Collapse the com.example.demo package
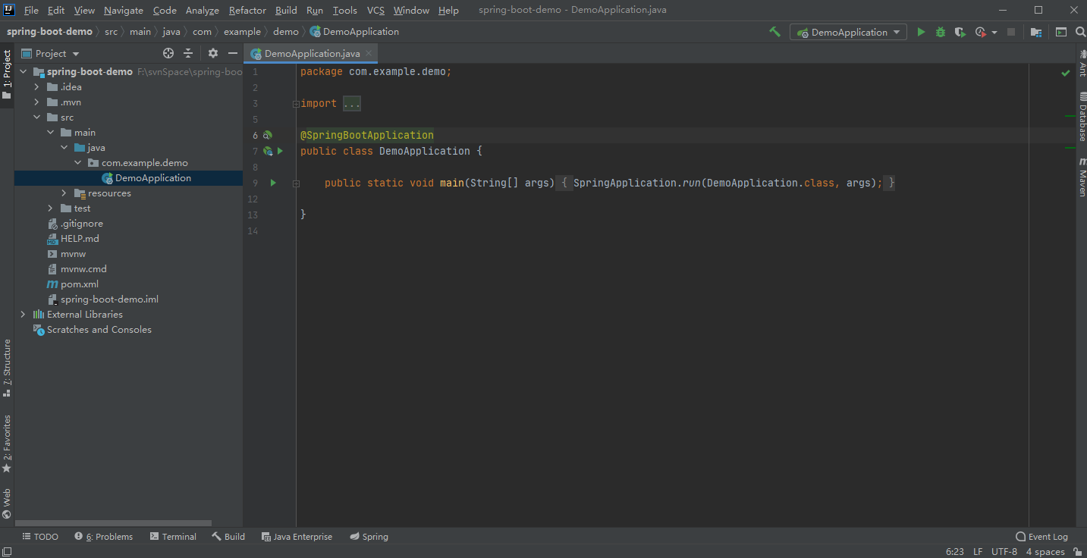This screenshot has width=1087, height=558. click(78, 163)
